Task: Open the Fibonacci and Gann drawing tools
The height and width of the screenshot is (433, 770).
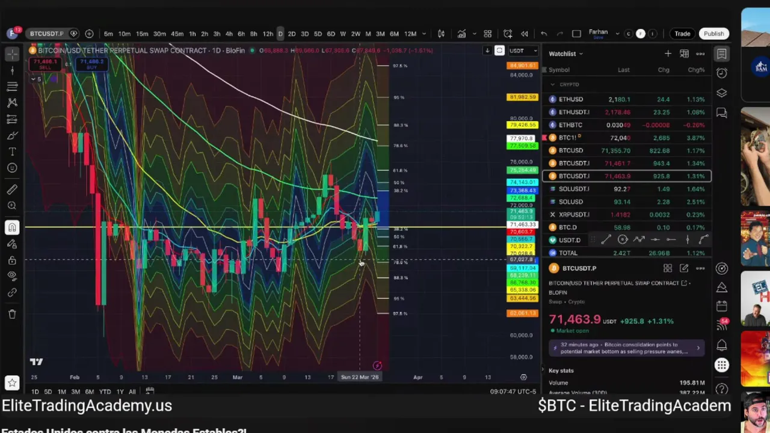Action: coord(12,87)
